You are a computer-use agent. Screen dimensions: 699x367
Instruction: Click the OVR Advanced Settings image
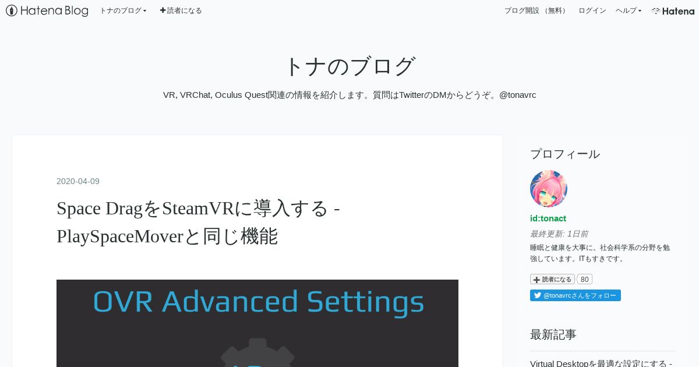coord(257,323)
